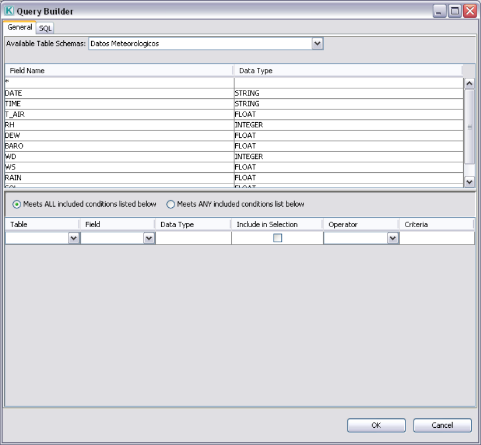Click the scroll up arrow of field list
481x445 pixels.
[469, 83]
